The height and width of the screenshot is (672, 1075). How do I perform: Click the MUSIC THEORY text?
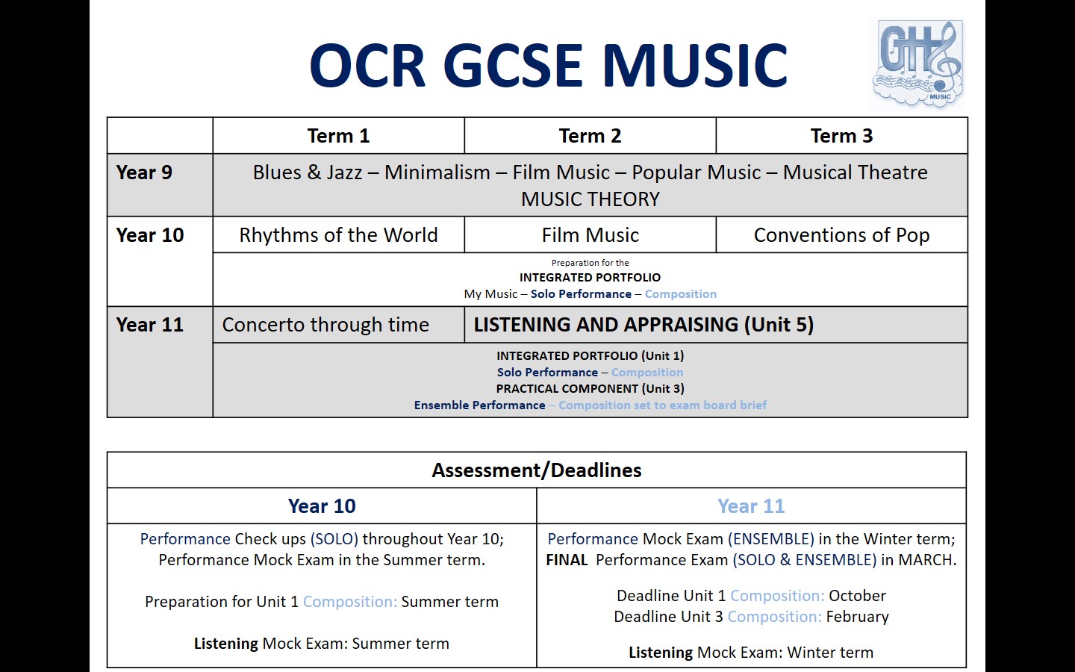coord(590,199)
